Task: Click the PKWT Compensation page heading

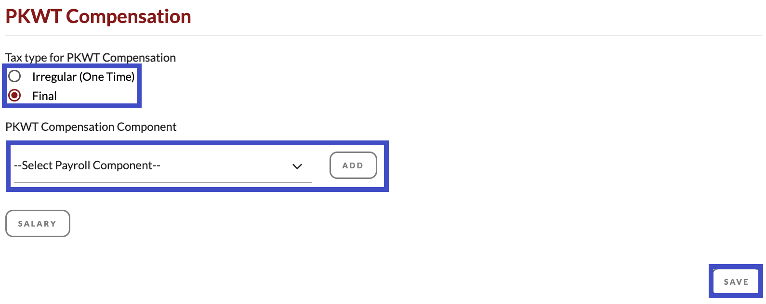Action: pos(98,16)
